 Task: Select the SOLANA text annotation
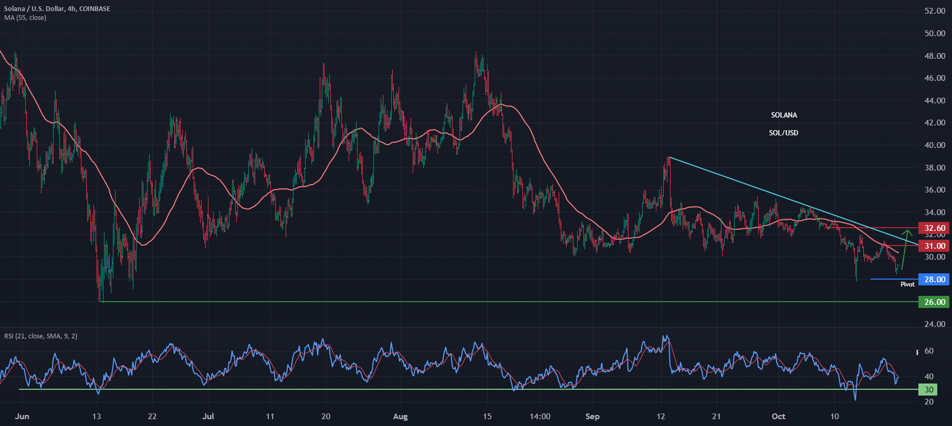point(784,115)
